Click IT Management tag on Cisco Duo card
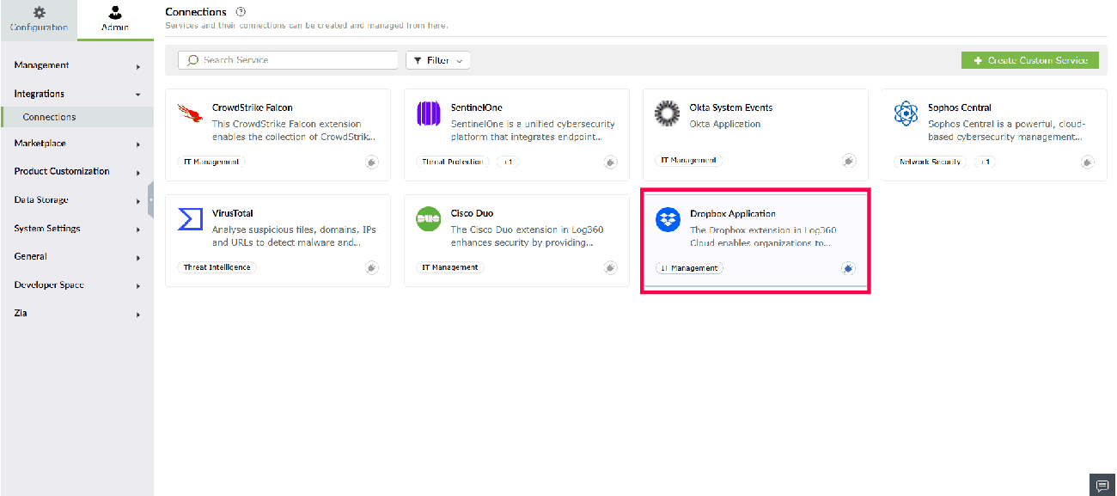 [450, 267]
